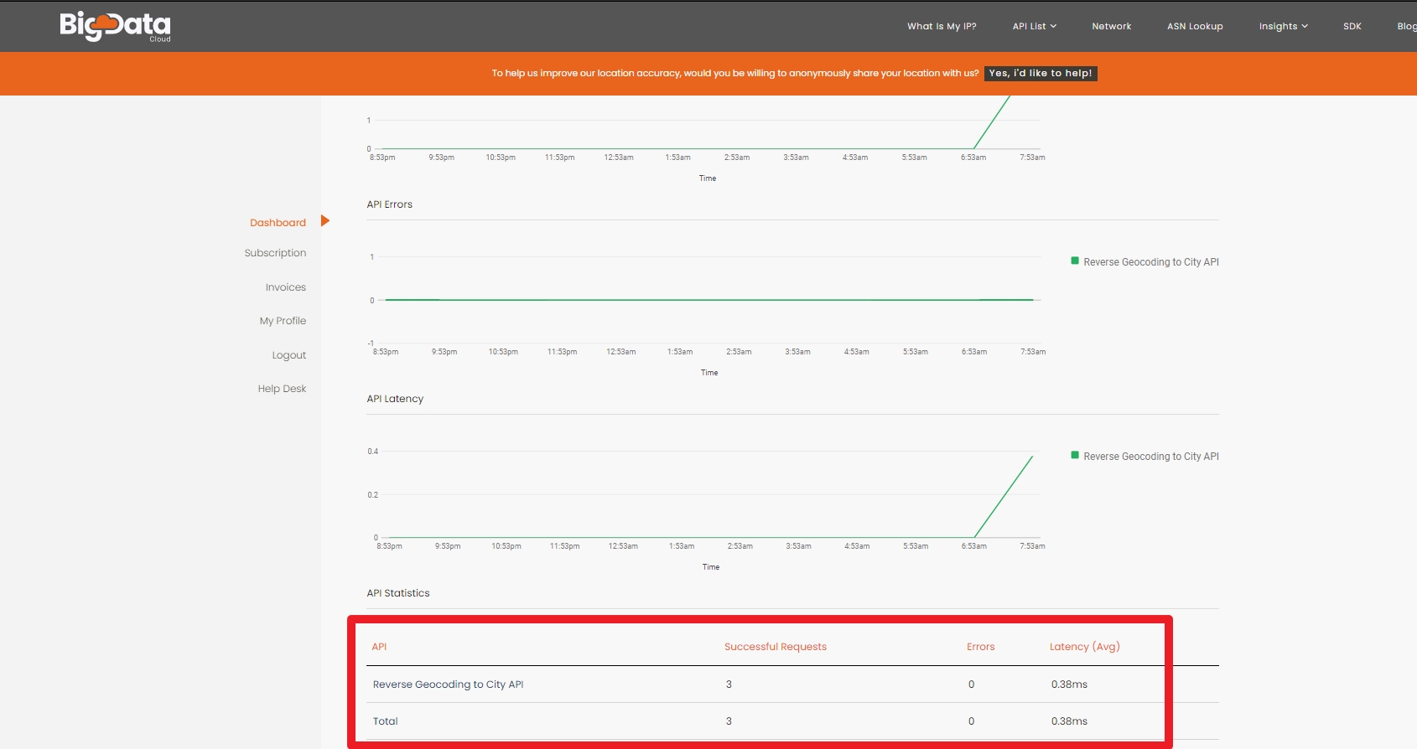Click the API Statistics section heading
The width and height of the screenshot is (1417, 749).
[398, 593]
